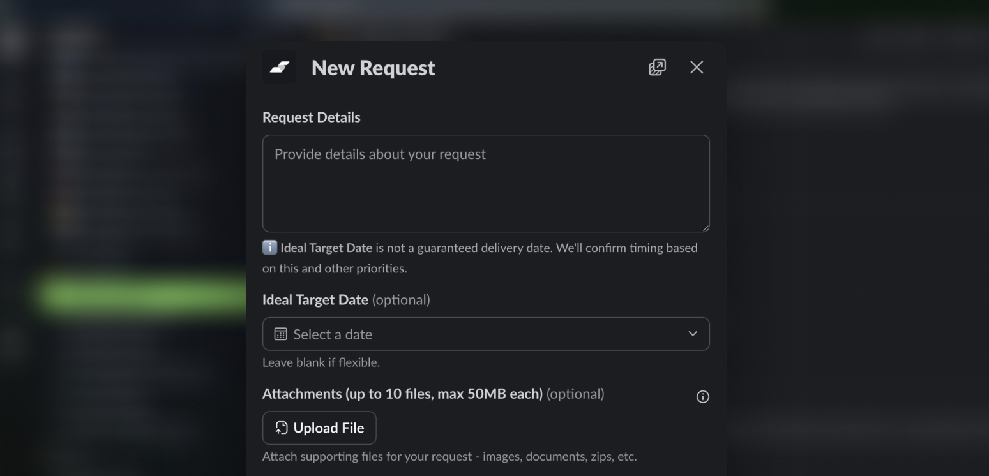Click the "Provide details about your request" box
Image resolution: width=989 pixels, height=476 pixels.
485,183
